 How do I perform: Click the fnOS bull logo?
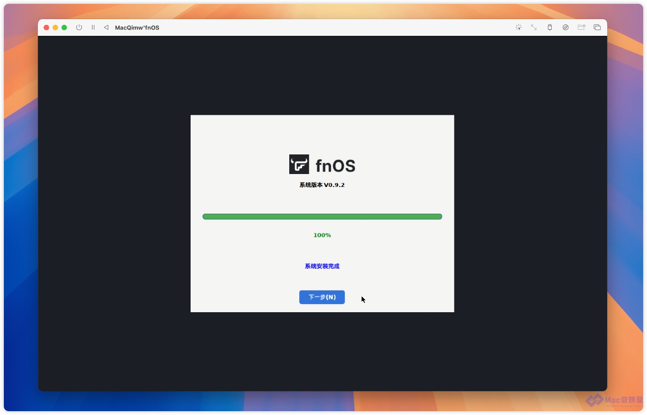tap(299, 164)
